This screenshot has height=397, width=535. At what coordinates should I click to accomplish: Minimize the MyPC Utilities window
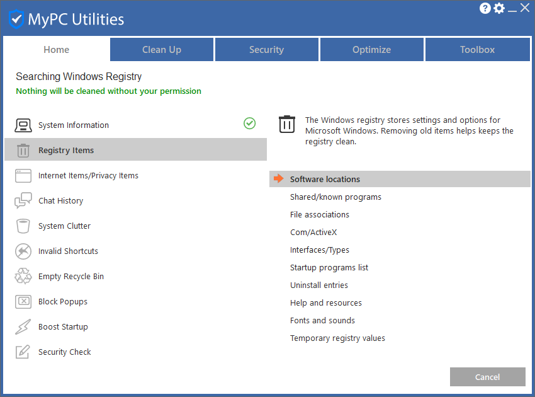click(512, 11)
